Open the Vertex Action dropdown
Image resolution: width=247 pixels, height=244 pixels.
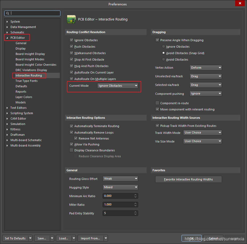coord(206,68)
